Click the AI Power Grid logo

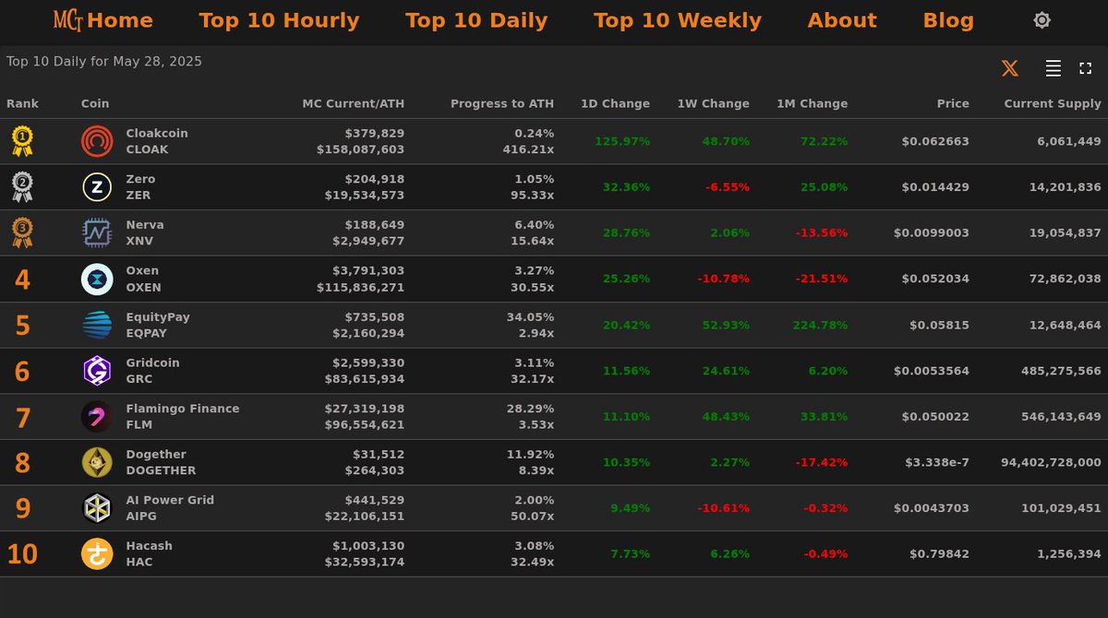[97, 508]
